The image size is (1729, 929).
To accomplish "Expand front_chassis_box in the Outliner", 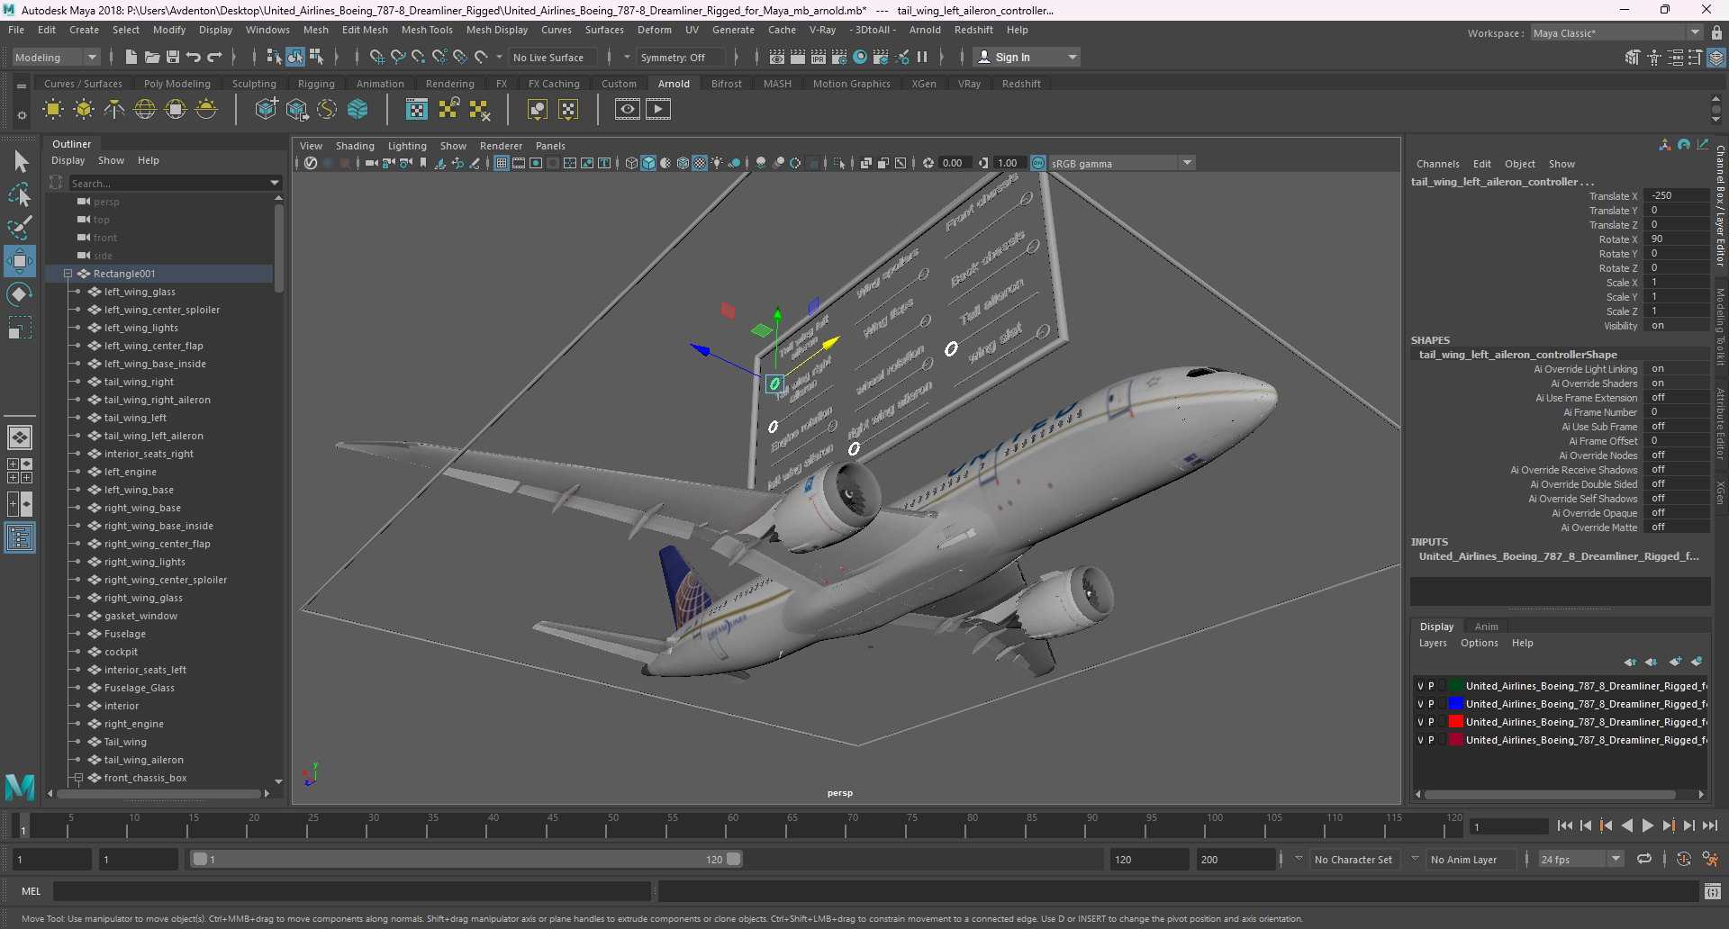I will (78, 778).
